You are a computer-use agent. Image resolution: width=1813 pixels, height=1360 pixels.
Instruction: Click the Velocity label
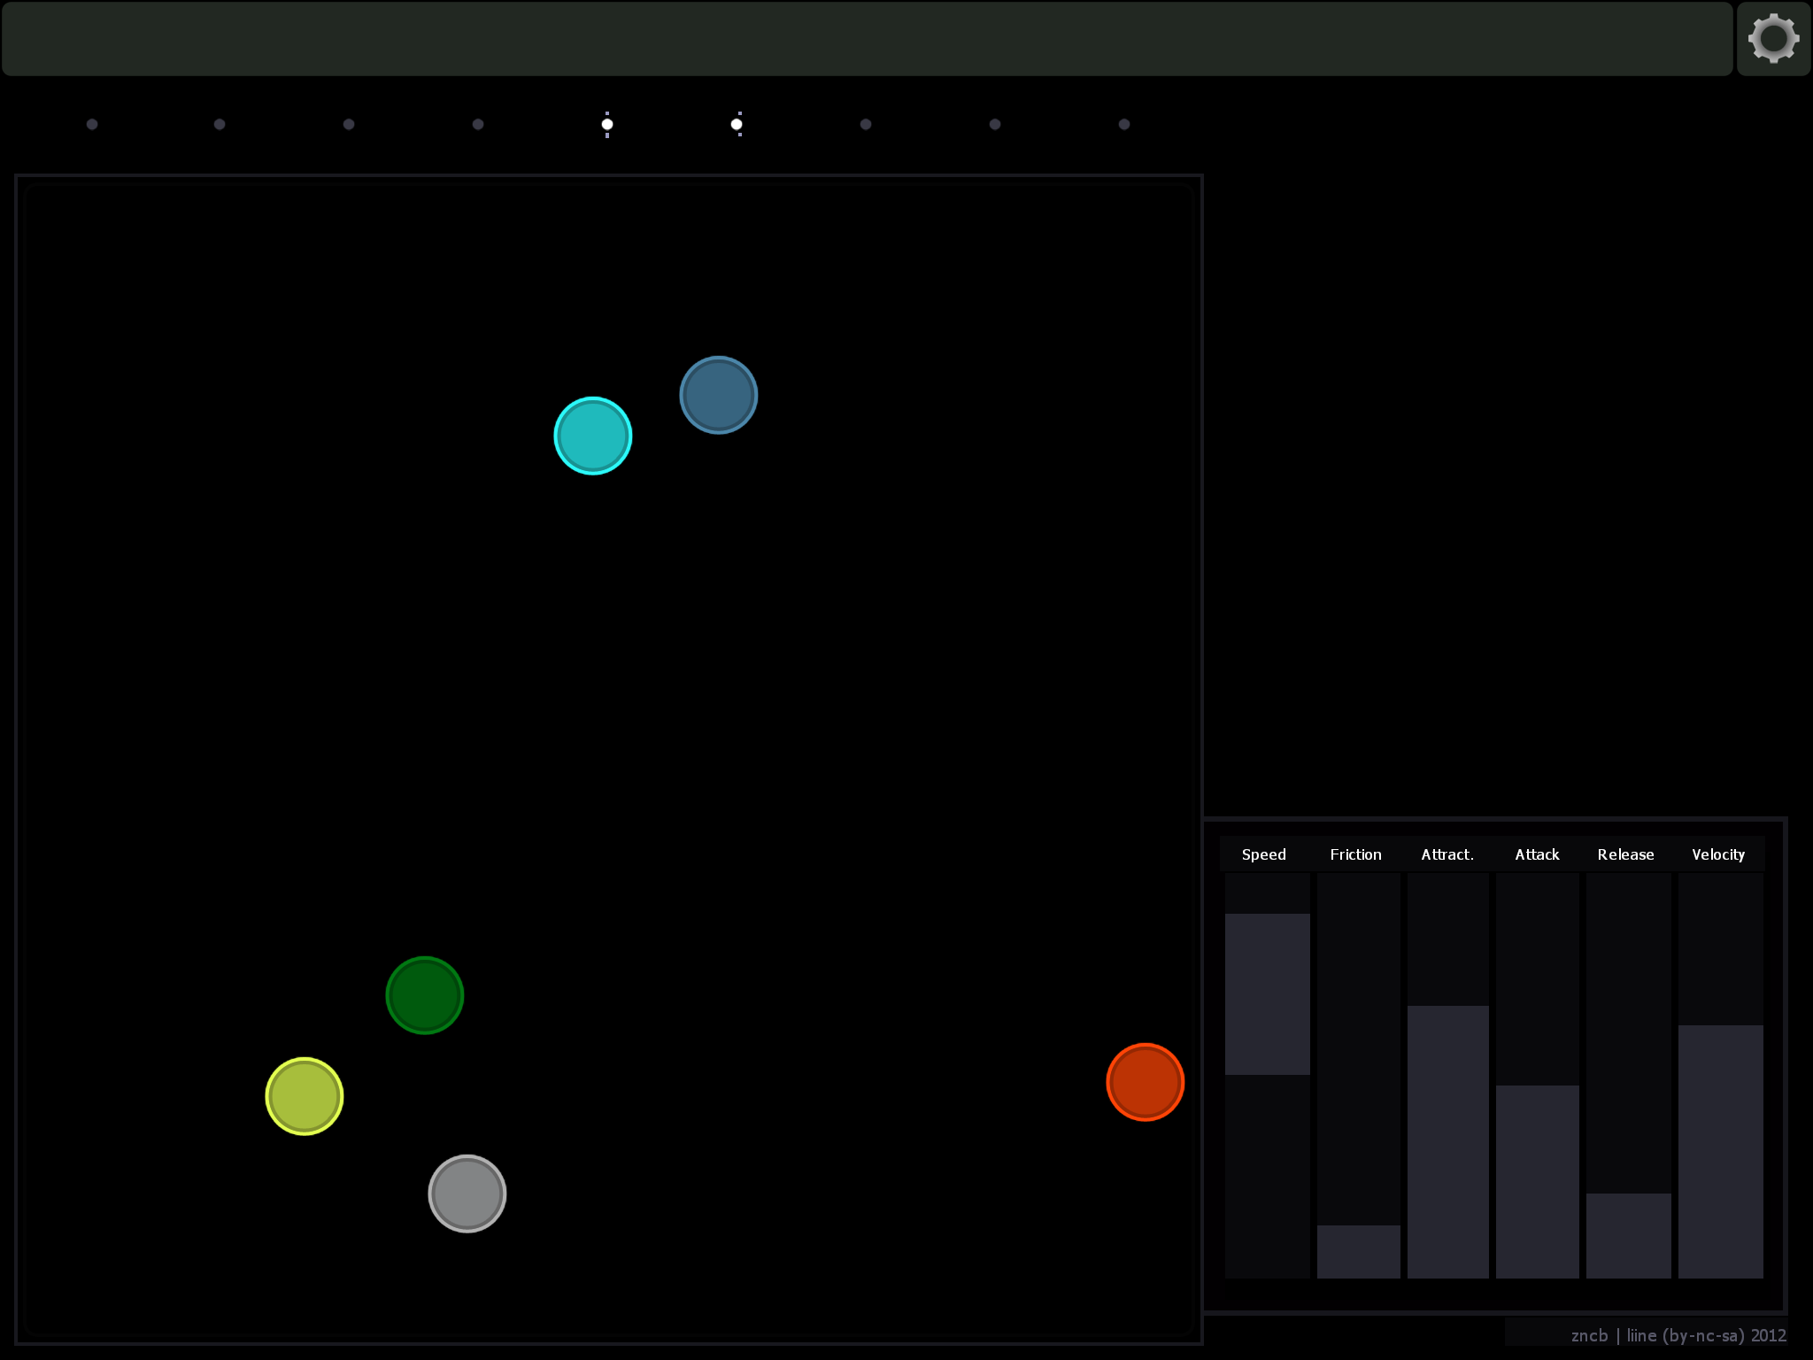tap(1718, 854)
